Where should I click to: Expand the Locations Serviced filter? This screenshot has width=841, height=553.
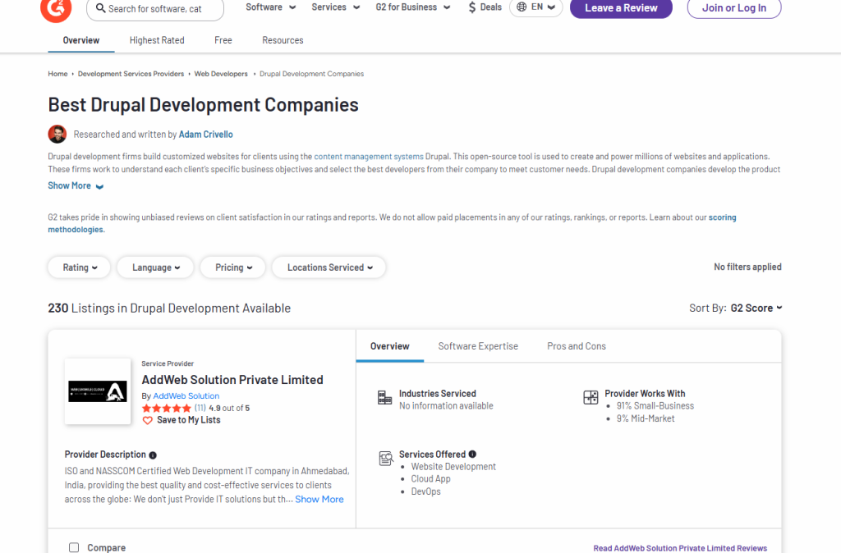[x=329, y=267]
